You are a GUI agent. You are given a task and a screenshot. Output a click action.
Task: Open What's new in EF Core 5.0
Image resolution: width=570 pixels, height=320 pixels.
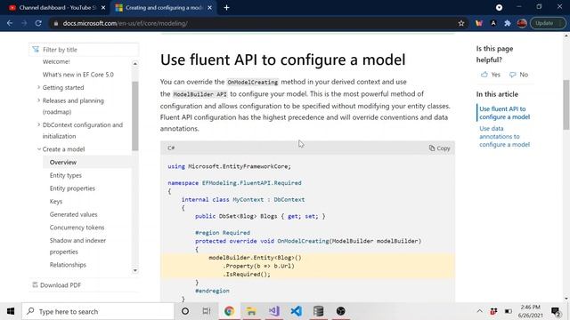[77, 75]
